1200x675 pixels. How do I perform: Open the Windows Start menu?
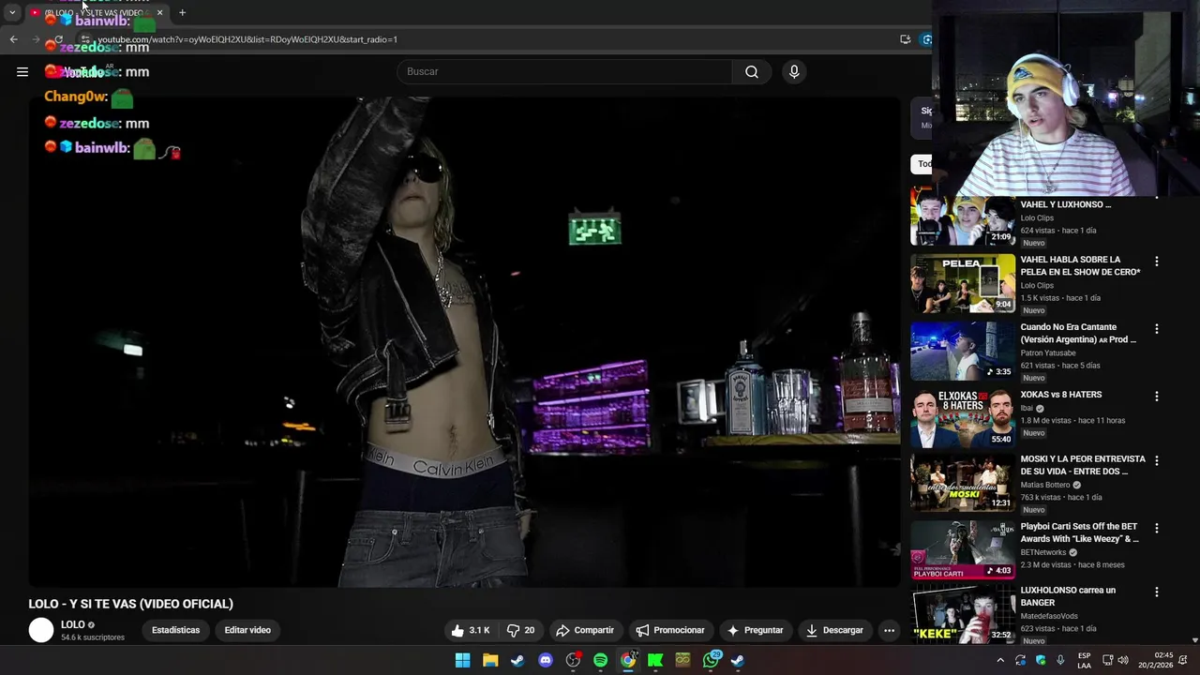click(462, 660)
